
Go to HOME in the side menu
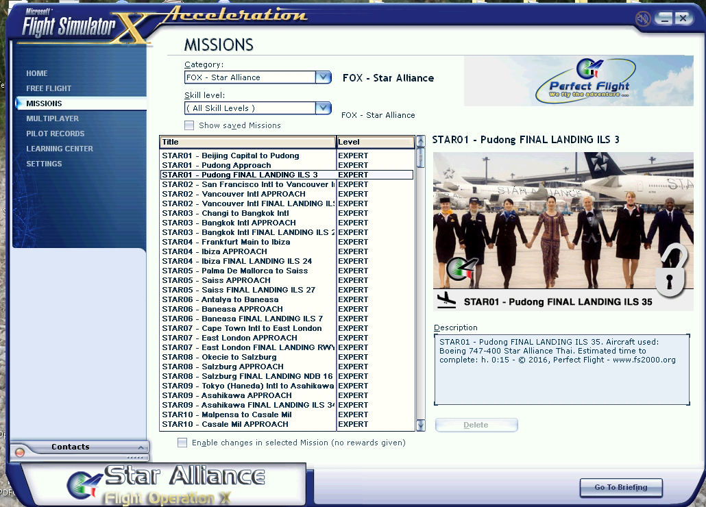point(37,73)
